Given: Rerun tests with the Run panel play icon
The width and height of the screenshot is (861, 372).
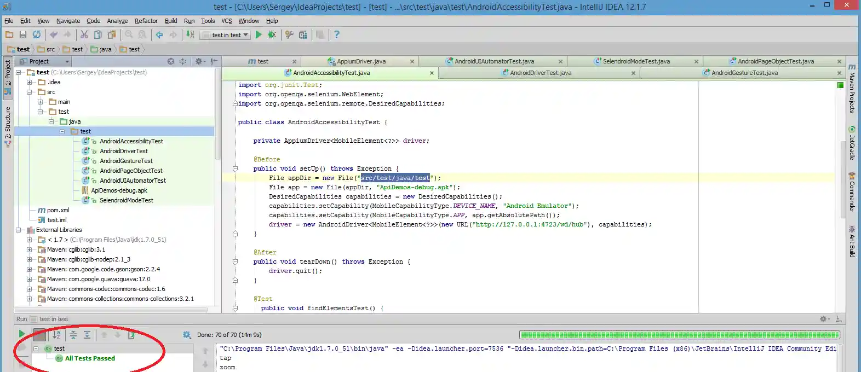Looking at the screenshot, I should pos(22,334).
